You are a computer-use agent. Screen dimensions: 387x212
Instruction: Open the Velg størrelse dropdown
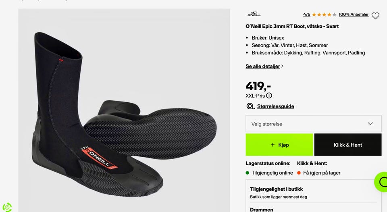click(314, 124)
